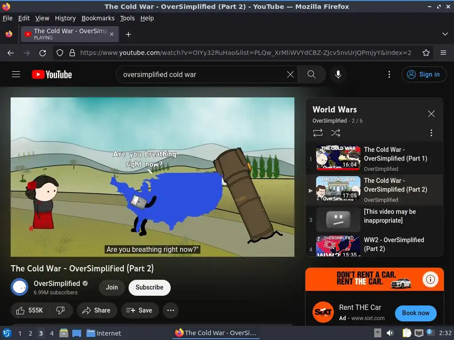Open the tracking protection shield icon
The image size is (454, 340).
[x=60, y=53]
